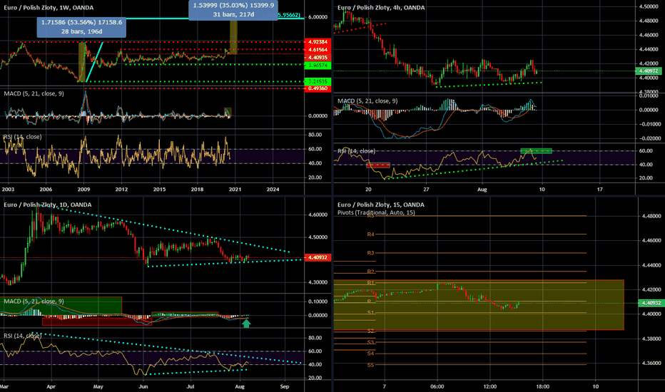This screenshot has height=392, width=665.
Task: Select the R2 pivot level label
Action: coord(370,272)
